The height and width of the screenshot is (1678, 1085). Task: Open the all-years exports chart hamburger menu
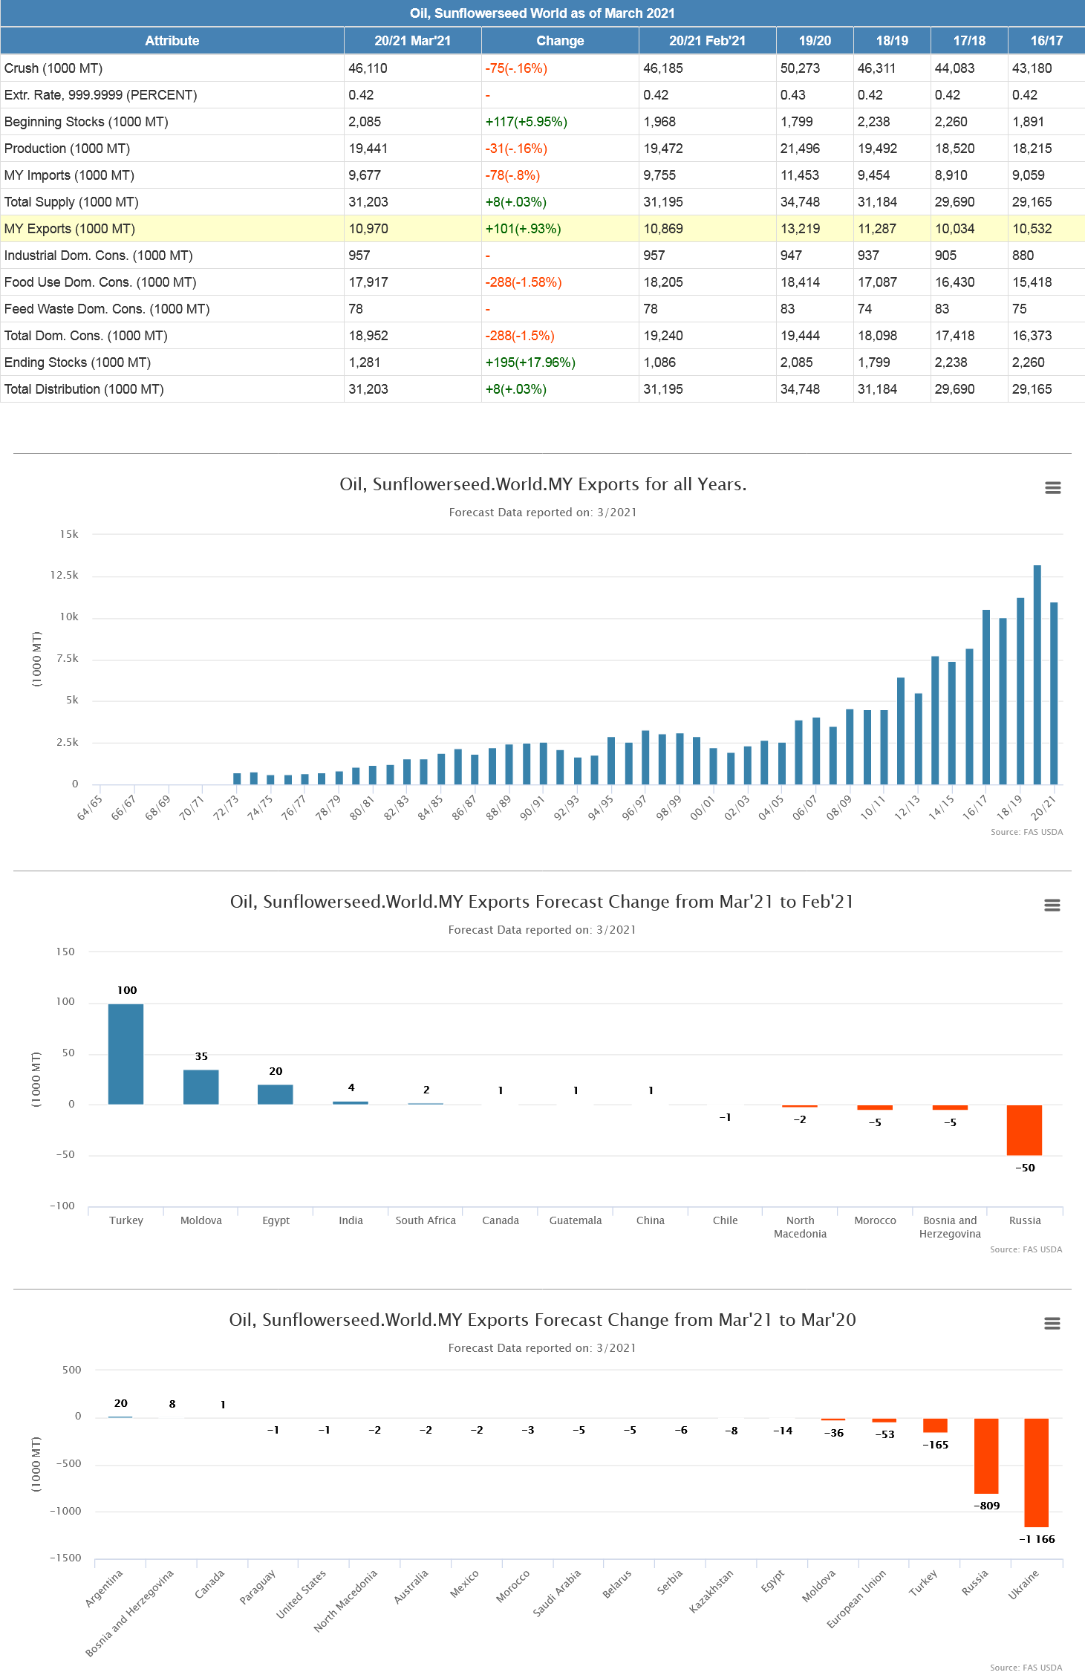point(1052,488)
